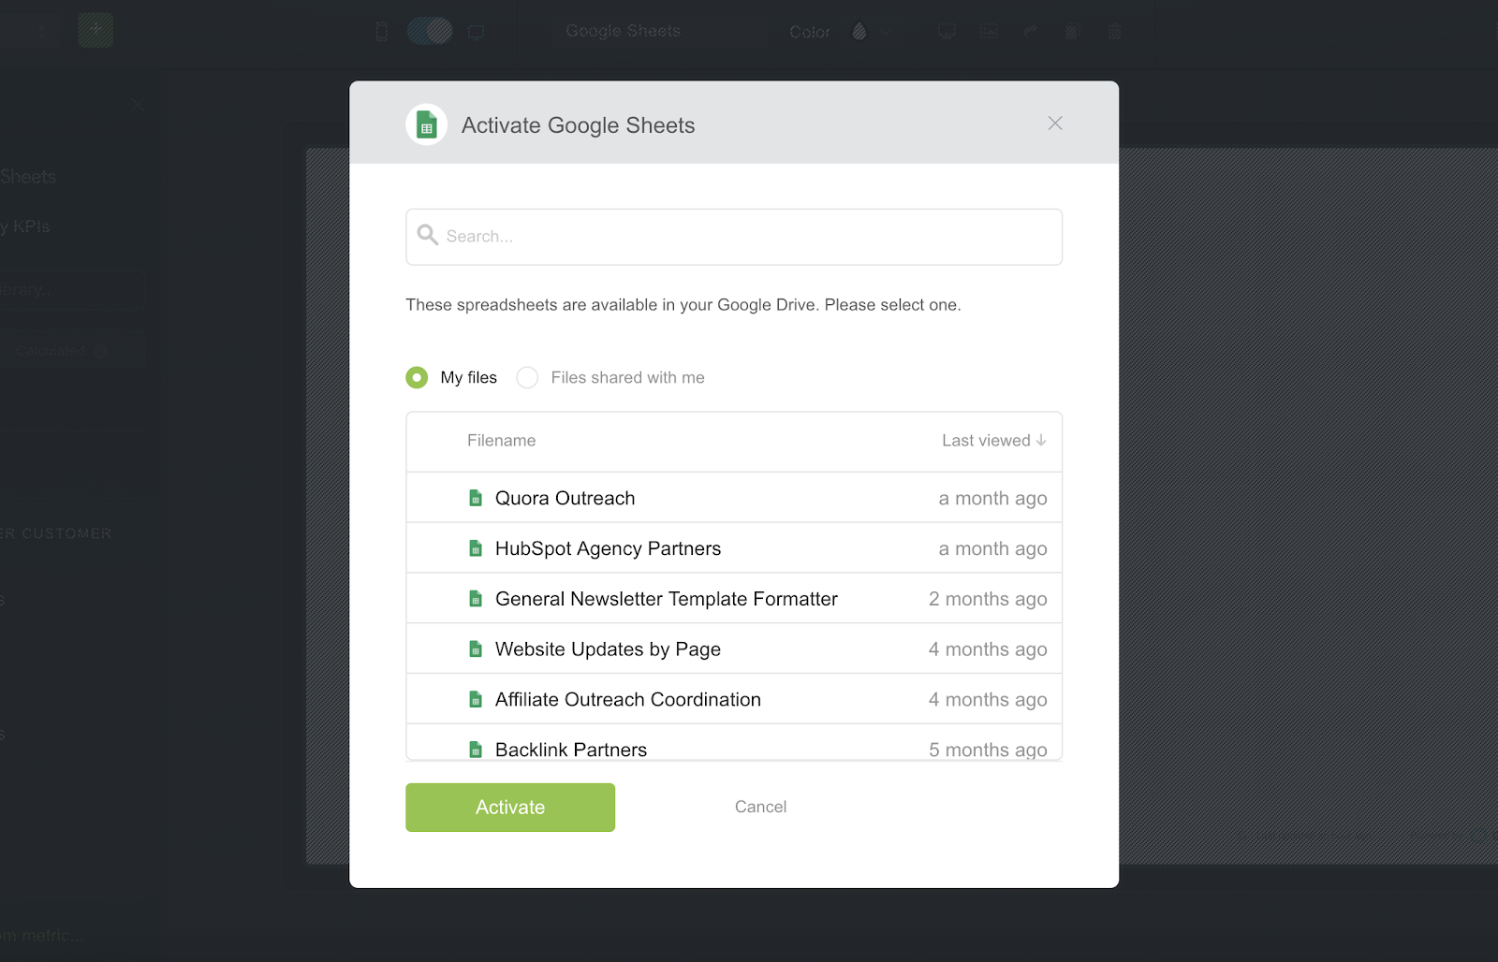
Task: Click the sheet icon beside Quora Outreach
Action: [x=476, y=498]
